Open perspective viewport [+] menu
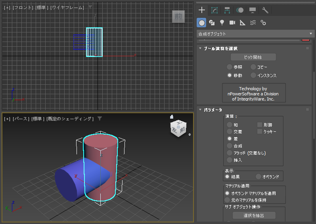Screen dimensions: 316x224 click(x=7, y=119)
